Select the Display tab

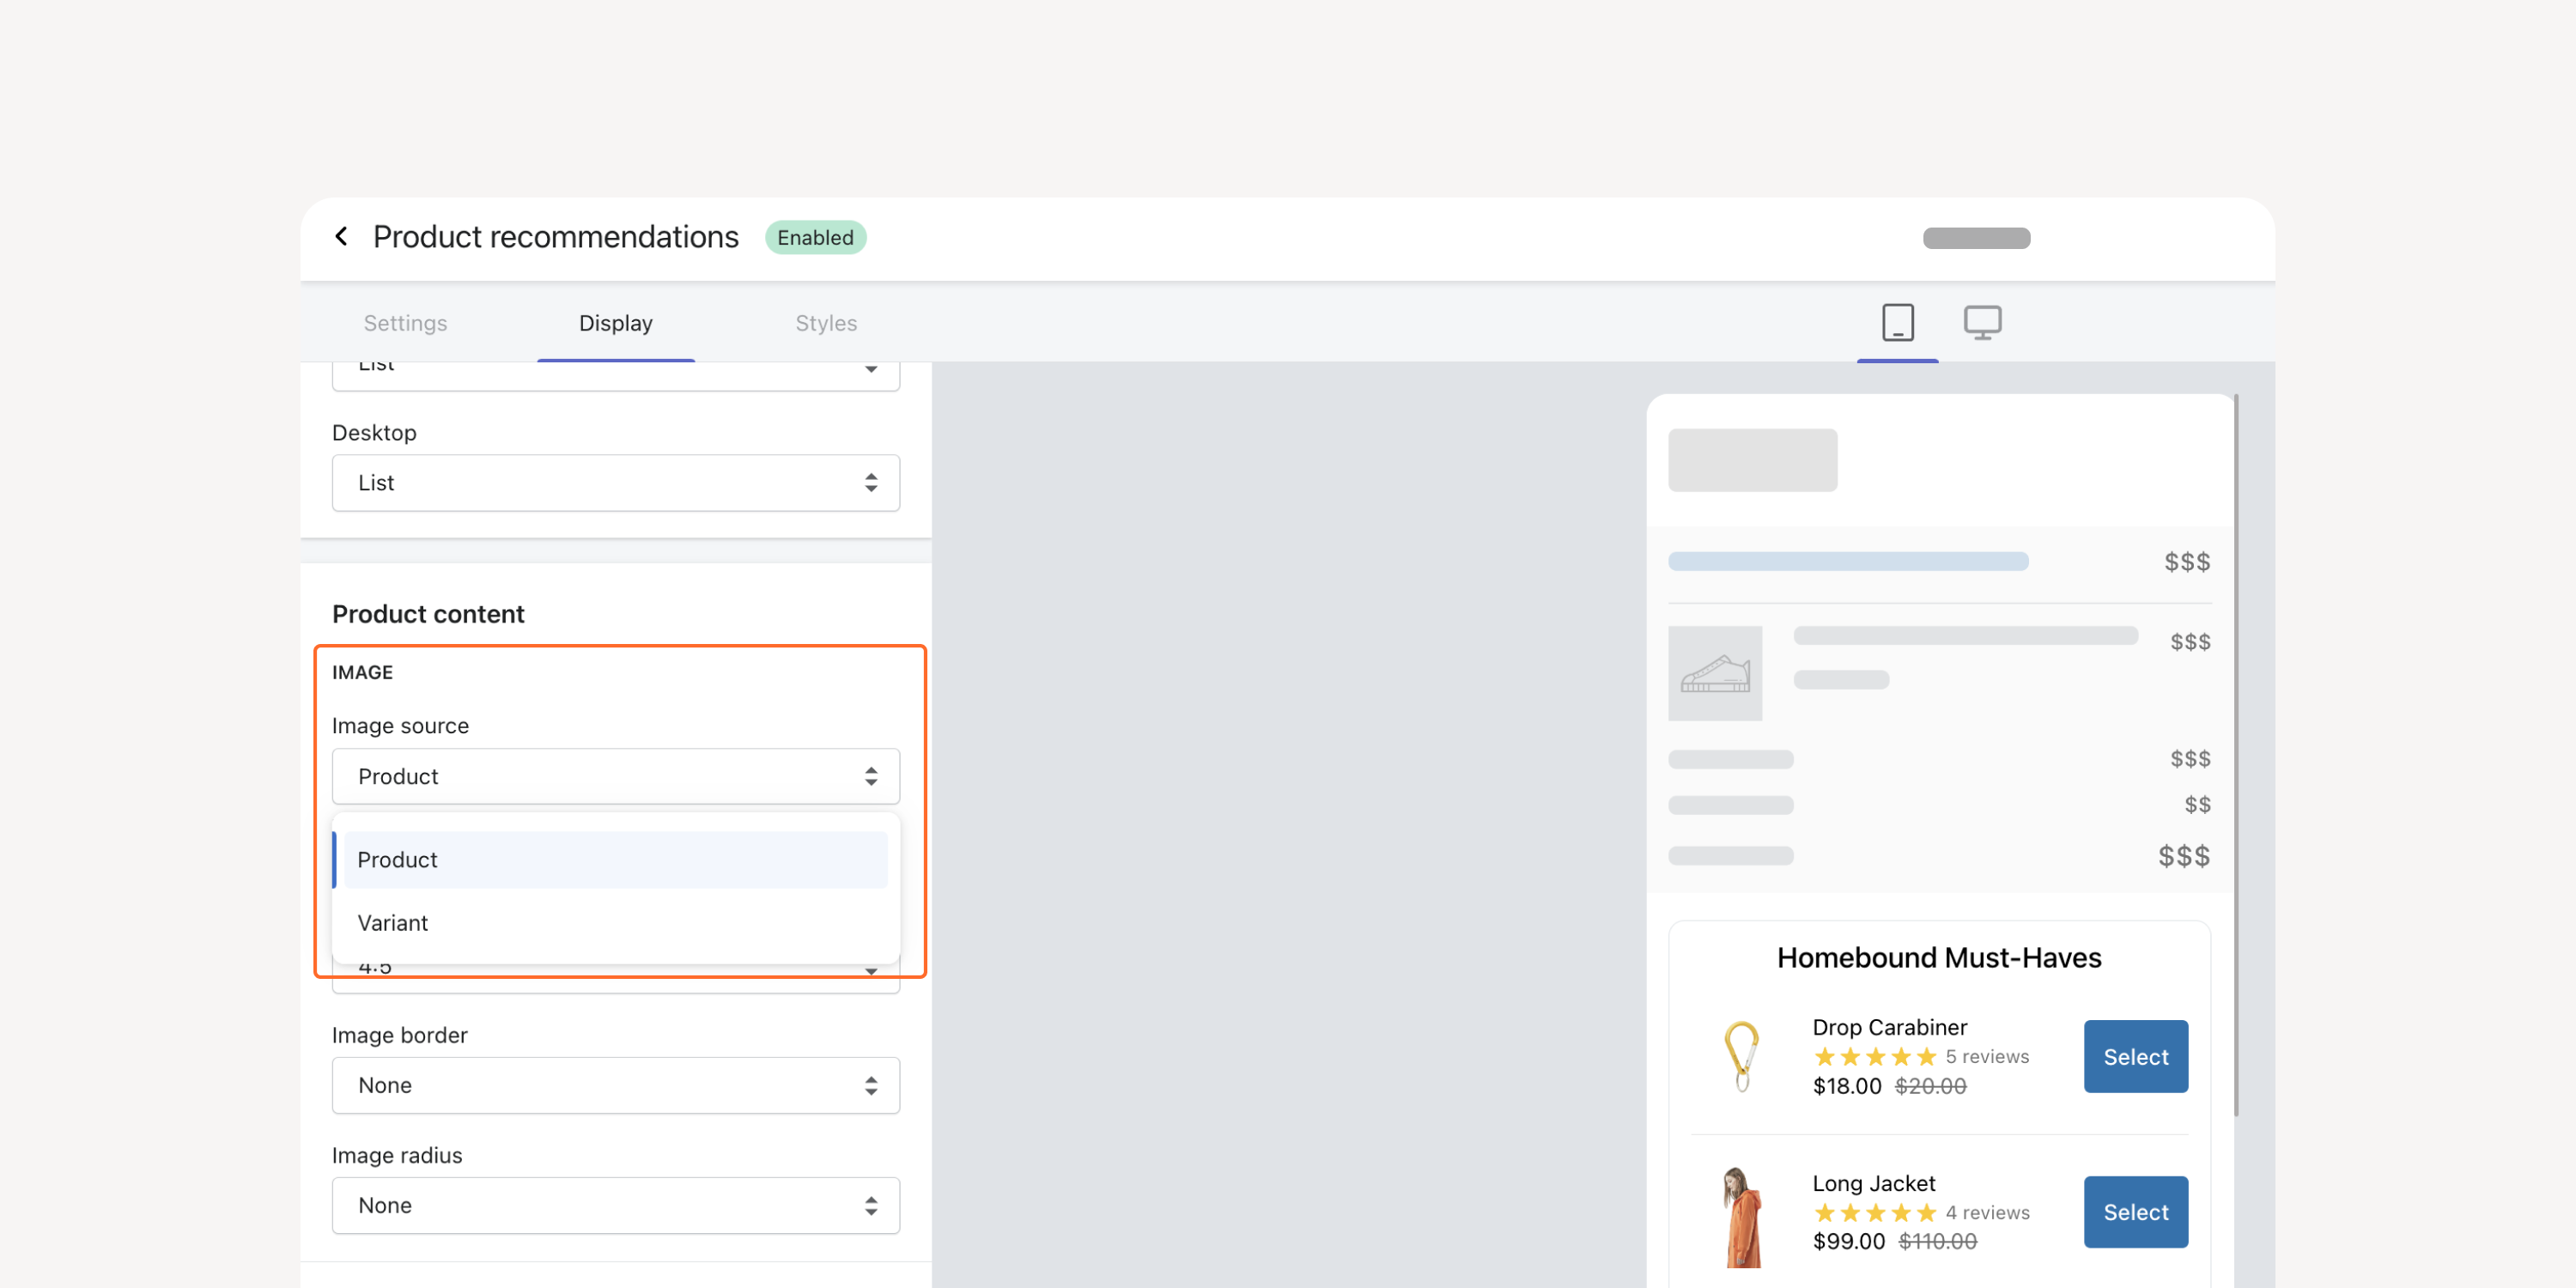coord(615,323)
